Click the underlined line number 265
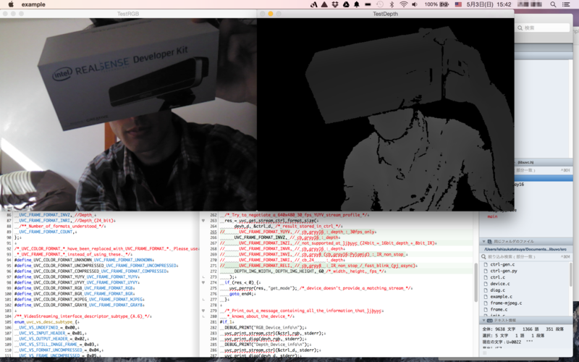 [x=214, y=232]
